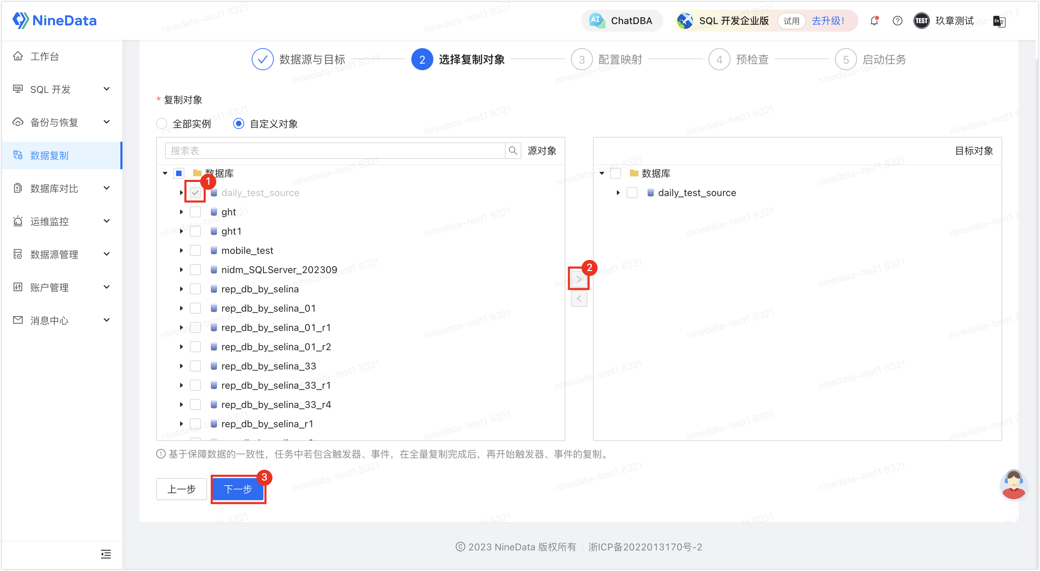
Task: Click the 搜索表 search field
Action: pyautogui.click(x=335, y=151)
